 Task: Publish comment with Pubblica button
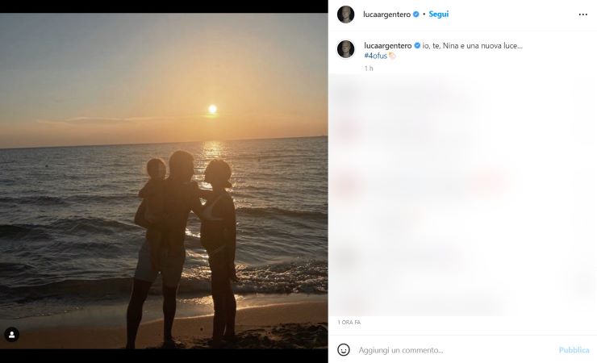[574, 350]
